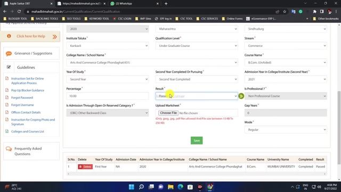Open Admission Year in College dropdown
The height and width of the screenshot is (192, 341).
pyautogui.click(x=286, y=79)
